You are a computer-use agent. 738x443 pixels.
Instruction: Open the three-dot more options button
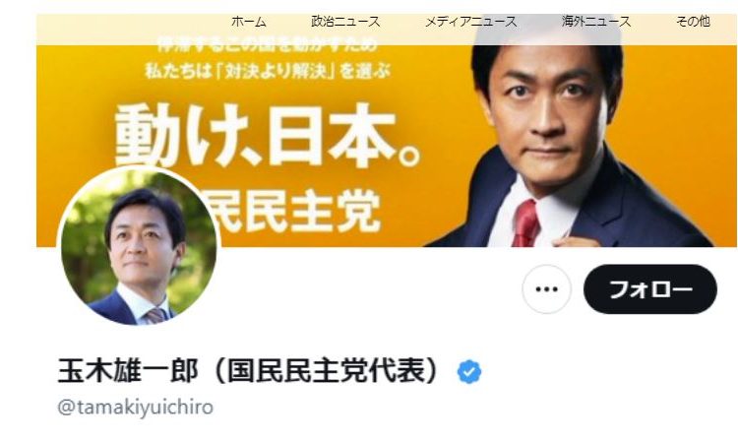[x=546, y=289]
